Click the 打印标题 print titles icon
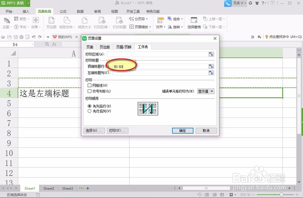The height and width of the screenshot is (198, 303). coord(118,23)
